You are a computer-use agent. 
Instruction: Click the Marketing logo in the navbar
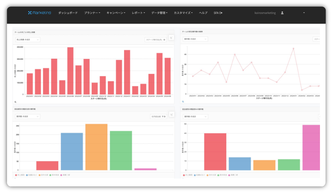point(39,13)
